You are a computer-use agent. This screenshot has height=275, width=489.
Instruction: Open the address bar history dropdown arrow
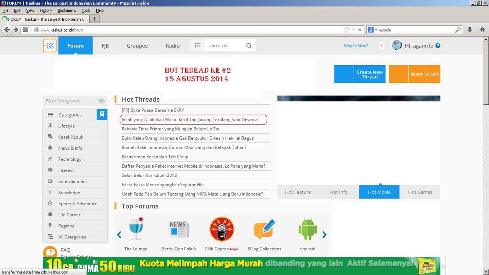353,30
